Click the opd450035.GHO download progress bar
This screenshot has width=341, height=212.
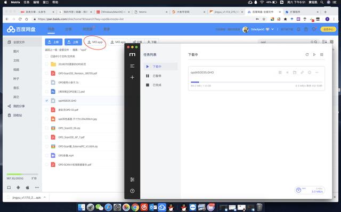pos(256,82)
